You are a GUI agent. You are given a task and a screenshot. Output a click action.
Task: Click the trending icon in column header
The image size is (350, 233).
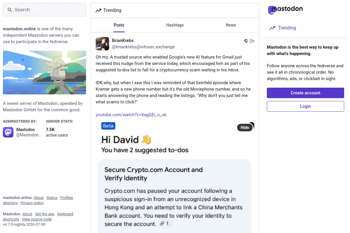(98, 10)
